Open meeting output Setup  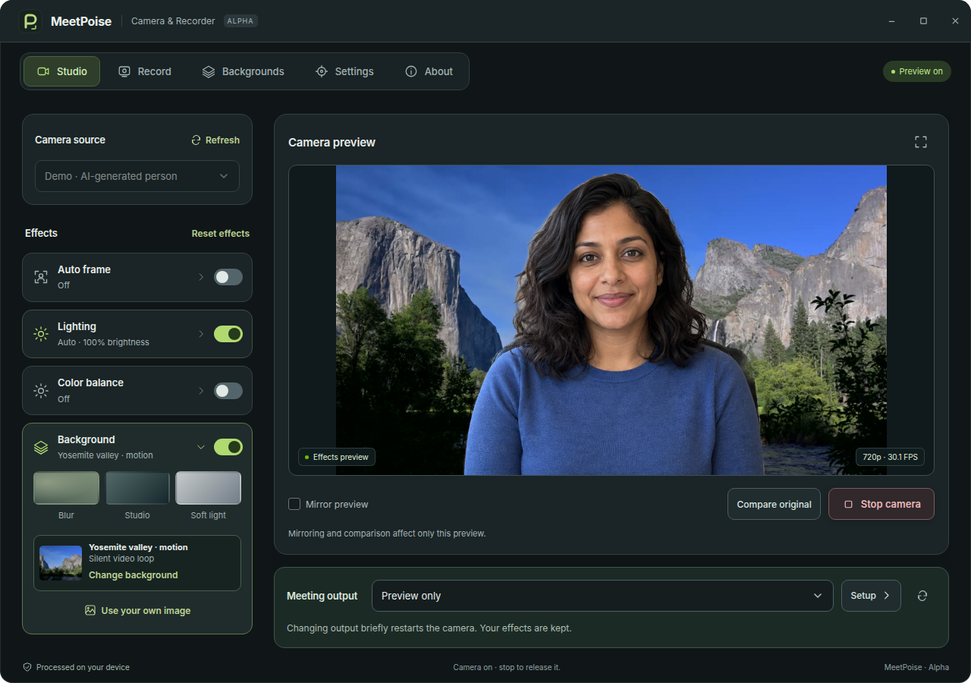click(871, 596)
